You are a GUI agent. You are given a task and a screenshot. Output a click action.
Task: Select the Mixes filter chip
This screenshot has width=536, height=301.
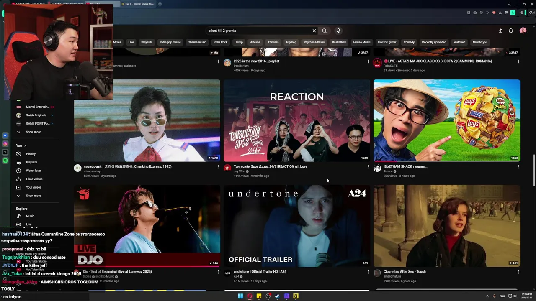pyautogui.click(x=117, y=42)
